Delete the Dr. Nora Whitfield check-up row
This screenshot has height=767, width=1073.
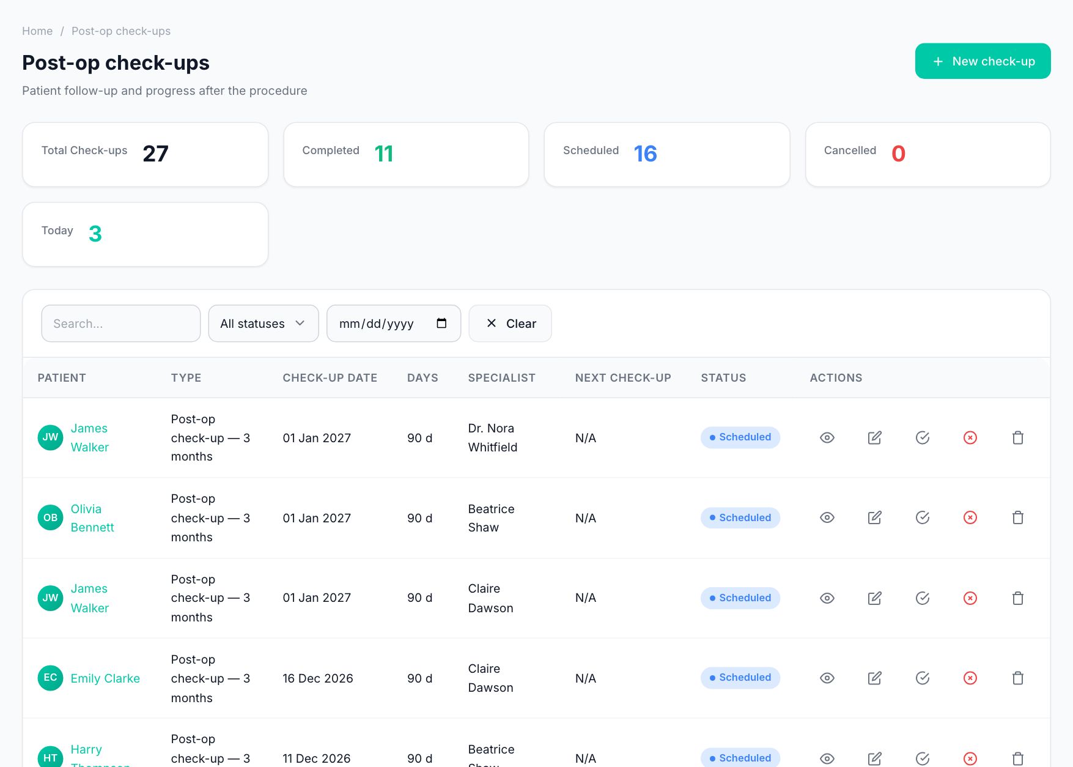[x=1017, y=438]
